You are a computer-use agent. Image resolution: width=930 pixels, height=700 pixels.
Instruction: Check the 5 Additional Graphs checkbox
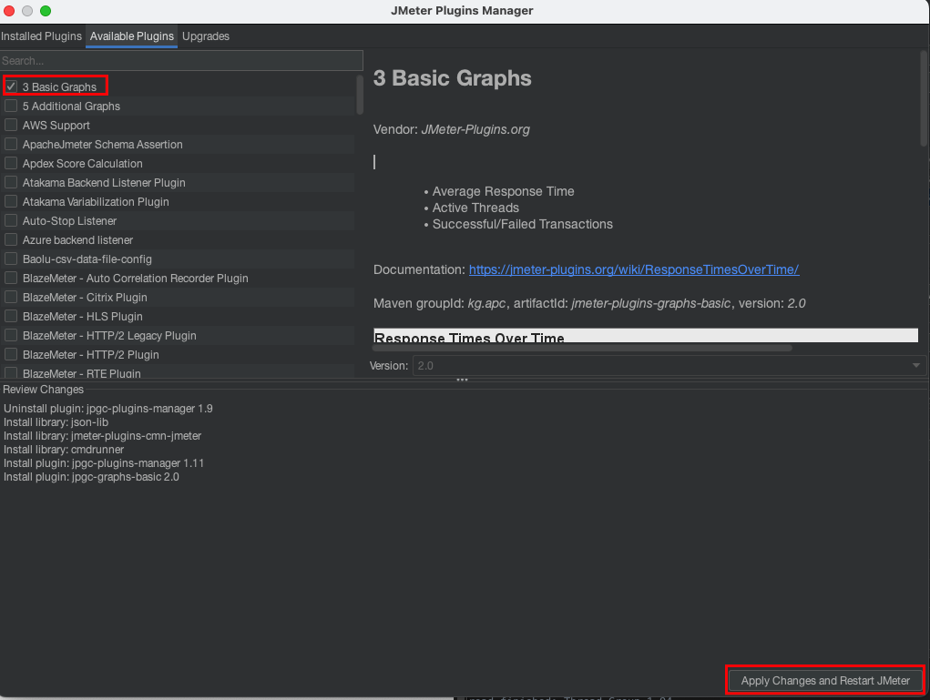[11, 107]
